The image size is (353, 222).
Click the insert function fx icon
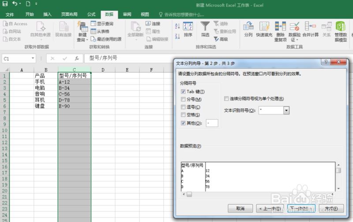(76, 59)
